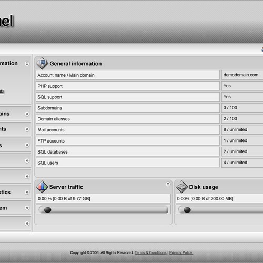Open the Privacy Policy footer link

[181, 252]
